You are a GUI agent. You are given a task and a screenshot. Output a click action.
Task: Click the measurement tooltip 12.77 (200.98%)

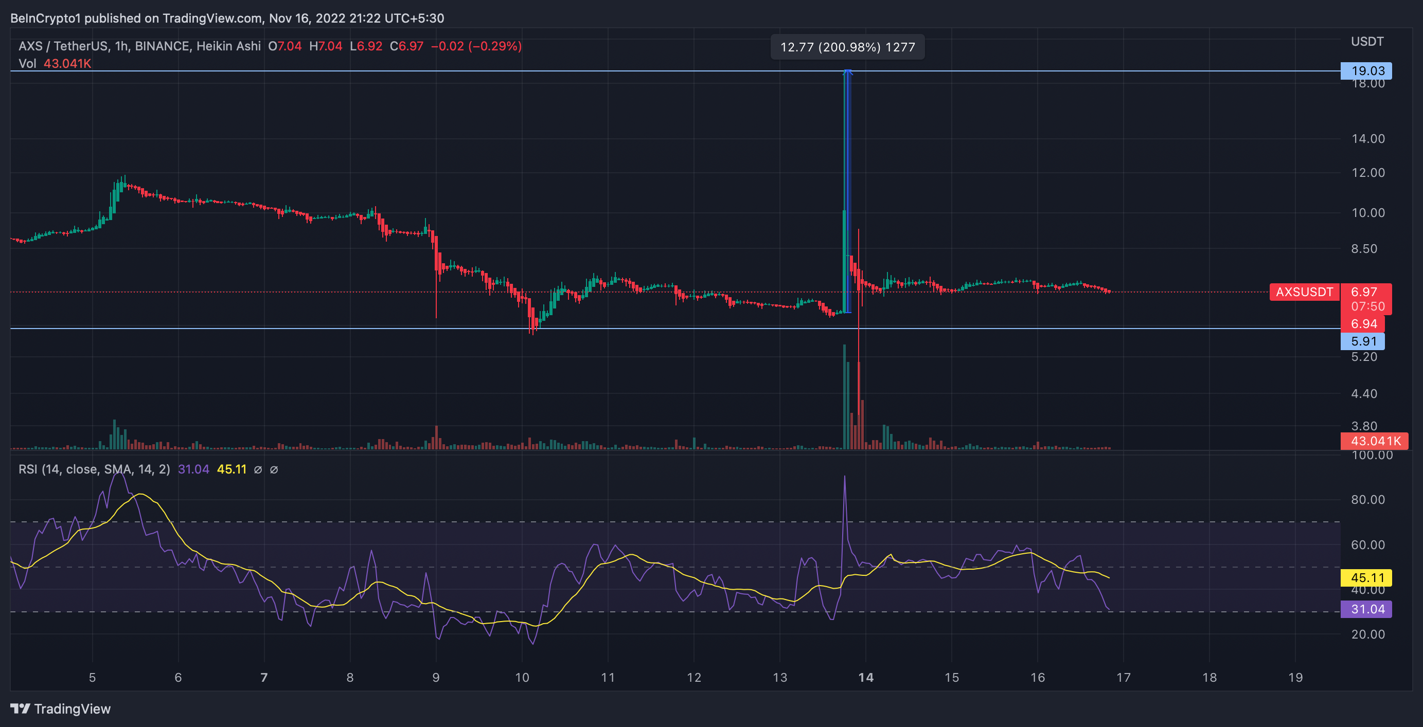[x=847, y=47]
